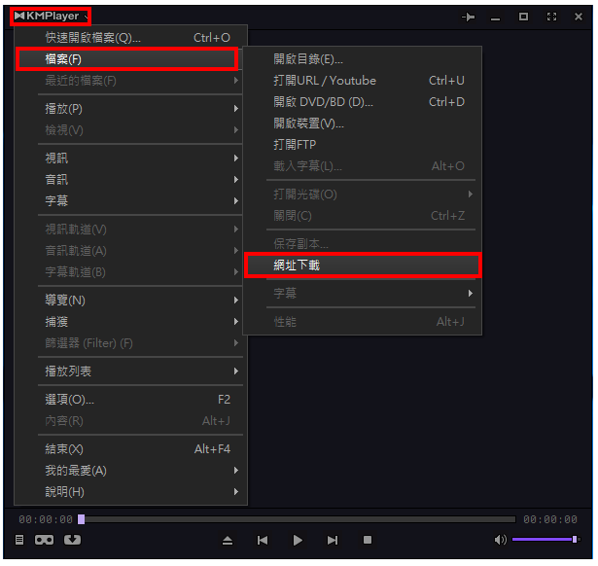Click the eject/open file button

228,540
